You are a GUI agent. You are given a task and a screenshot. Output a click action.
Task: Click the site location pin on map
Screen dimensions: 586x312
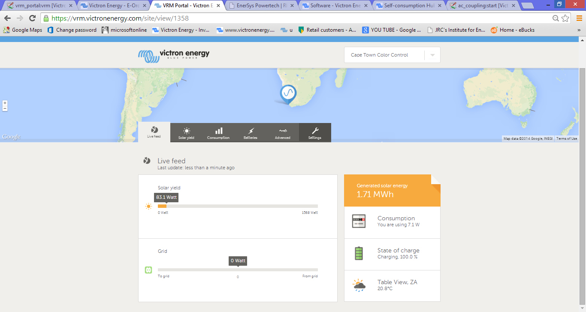(288, 93)
